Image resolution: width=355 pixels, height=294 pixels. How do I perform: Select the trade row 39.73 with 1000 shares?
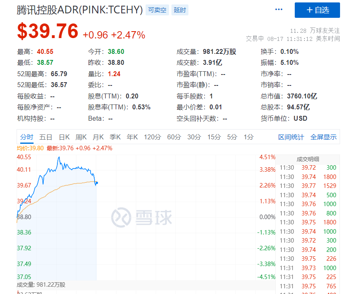[308, 268]
